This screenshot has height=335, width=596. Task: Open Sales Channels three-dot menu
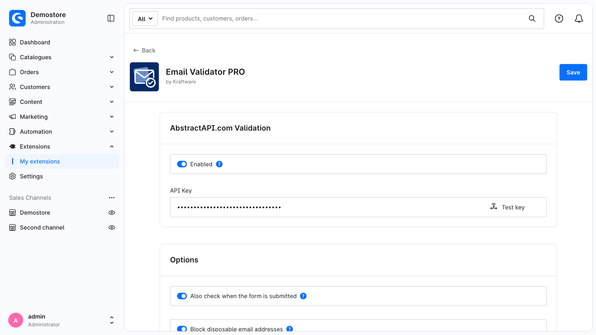pos(112,198)
